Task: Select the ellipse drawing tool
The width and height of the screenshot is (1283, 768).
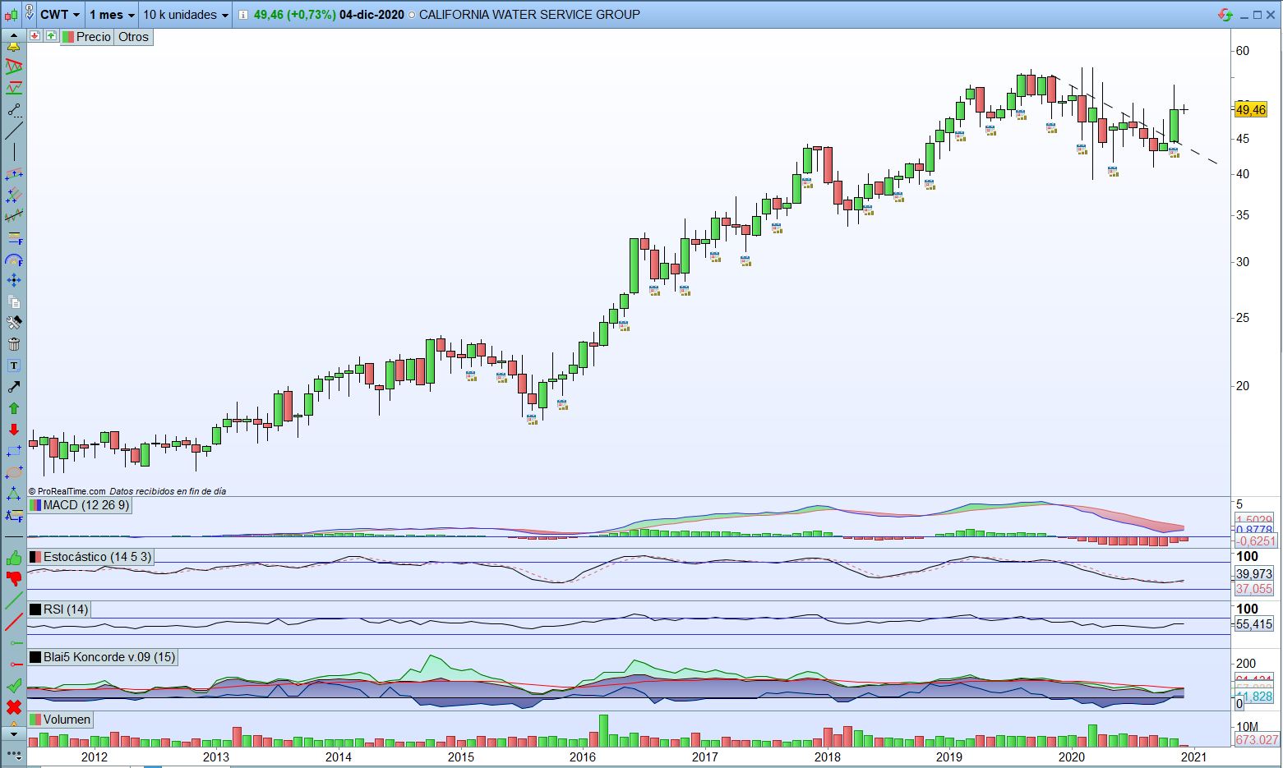Action: tap(13, 472)
